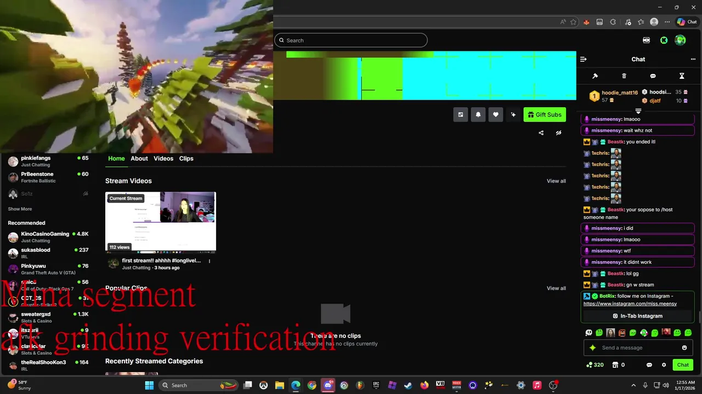Switch to the About tab
702x394 pixels.
point(139,158)
